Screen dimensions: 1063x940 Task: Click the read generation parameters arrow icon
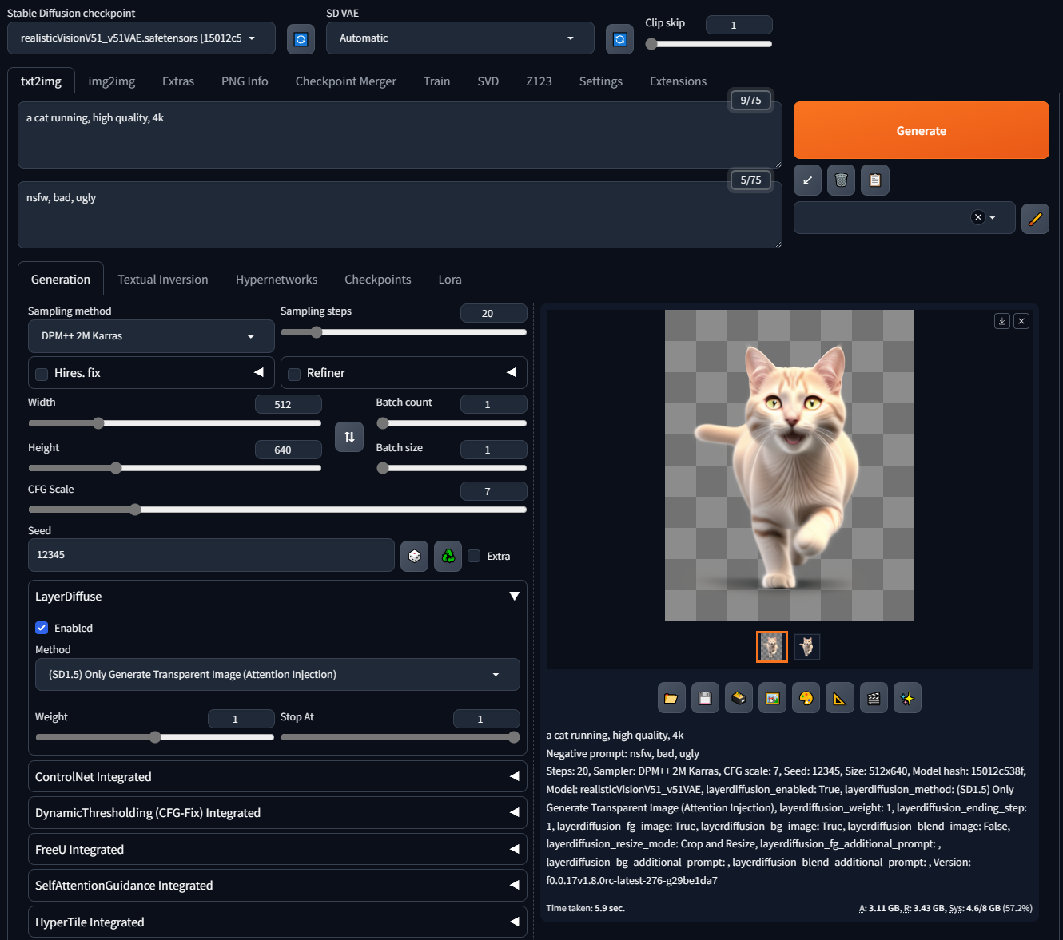[807, 180]
